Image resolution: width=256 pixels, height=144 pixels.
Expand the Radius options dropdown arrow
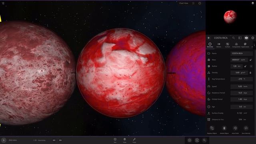251,66
